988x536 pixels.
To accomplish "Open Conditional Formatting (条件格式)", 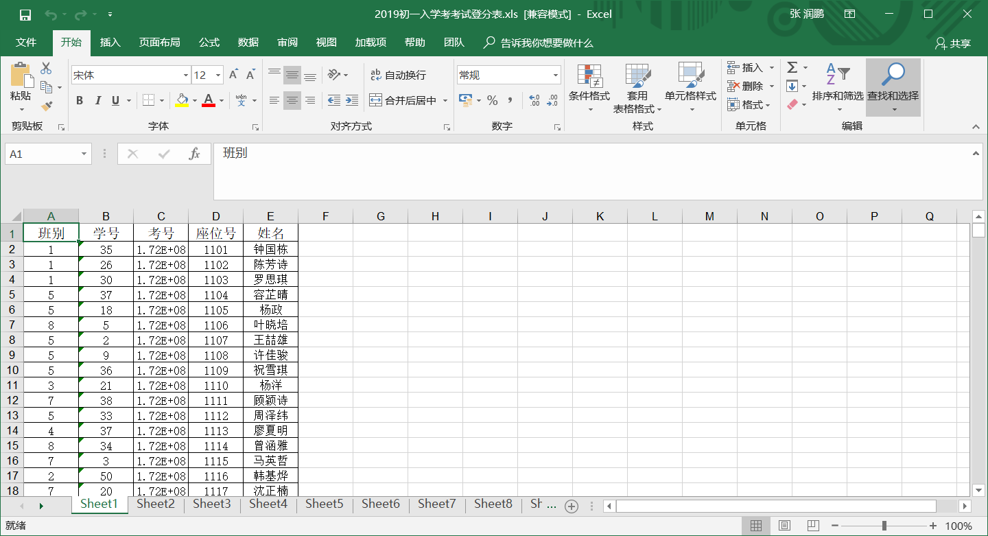I will click(x=589, y=89).
